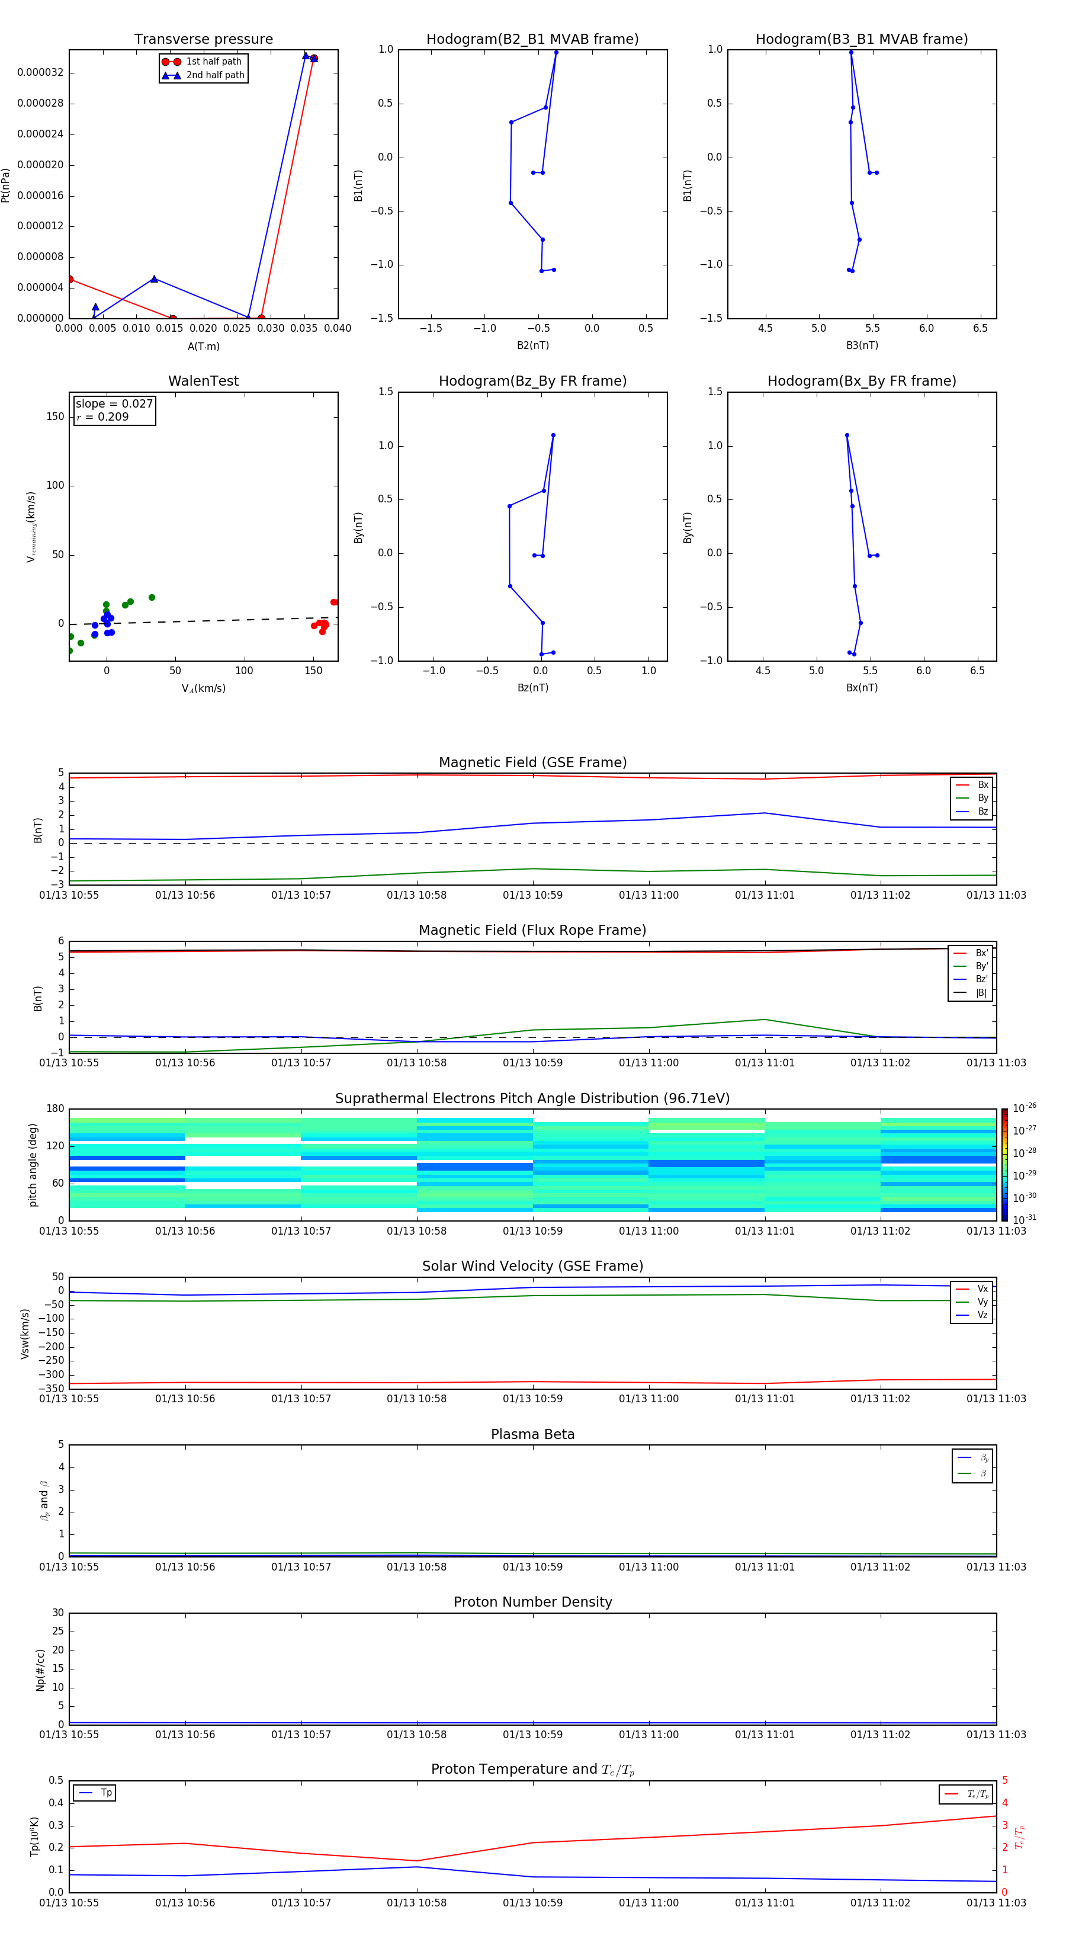Select the "Vx" velocity legend entry
Image resolution: width=1066 pixels, height=1955 pixels.
[x=972, y=1289]
